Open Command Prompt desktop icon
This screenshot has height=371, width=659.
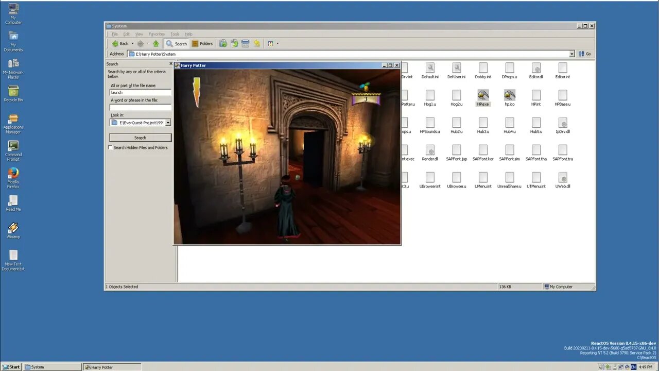(13, 151)
